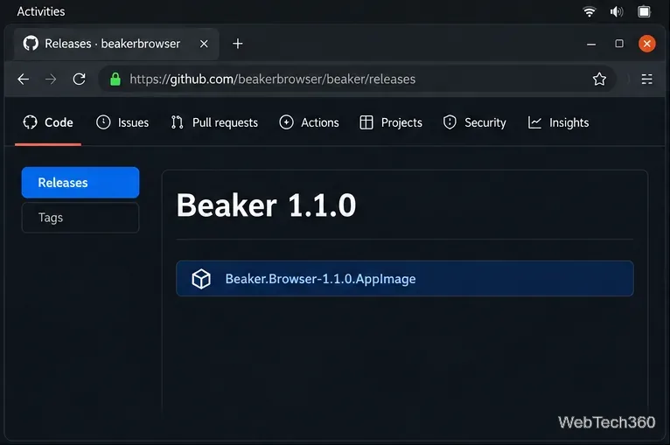Open the Activities overview

[41, 11]
